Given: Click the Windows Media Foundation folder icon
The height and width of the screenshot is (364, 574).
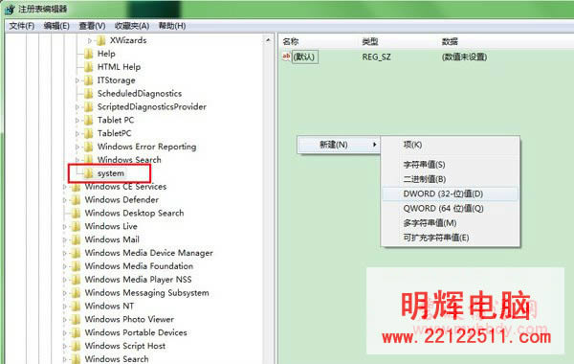Looking at the screenshot, I should (x=76, y=266).
